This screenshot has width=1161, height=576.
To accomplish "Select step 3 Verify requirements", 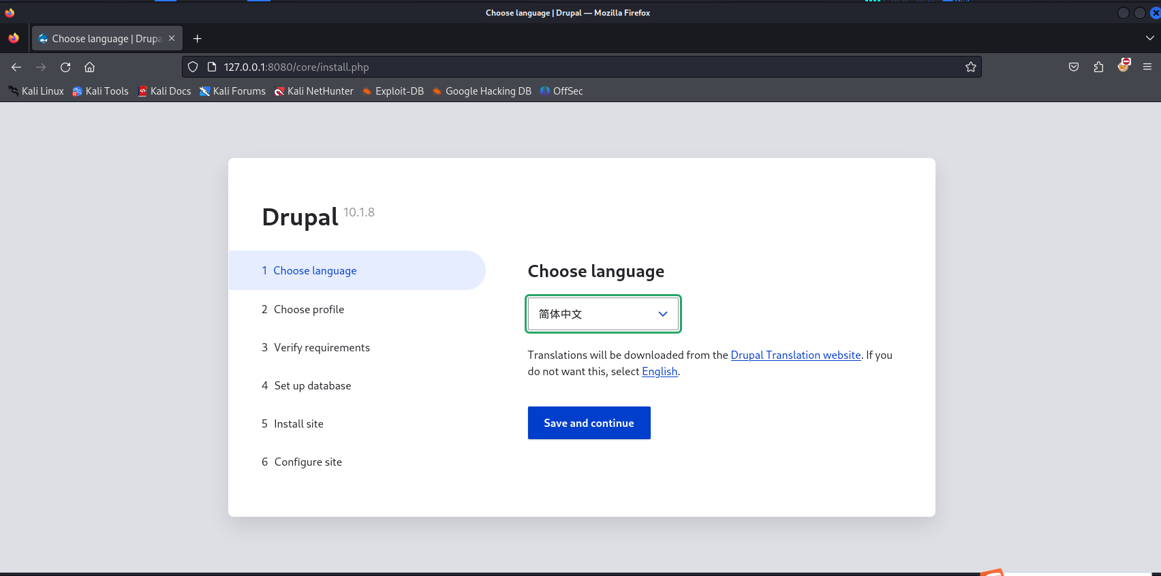I will coord(315,347).
